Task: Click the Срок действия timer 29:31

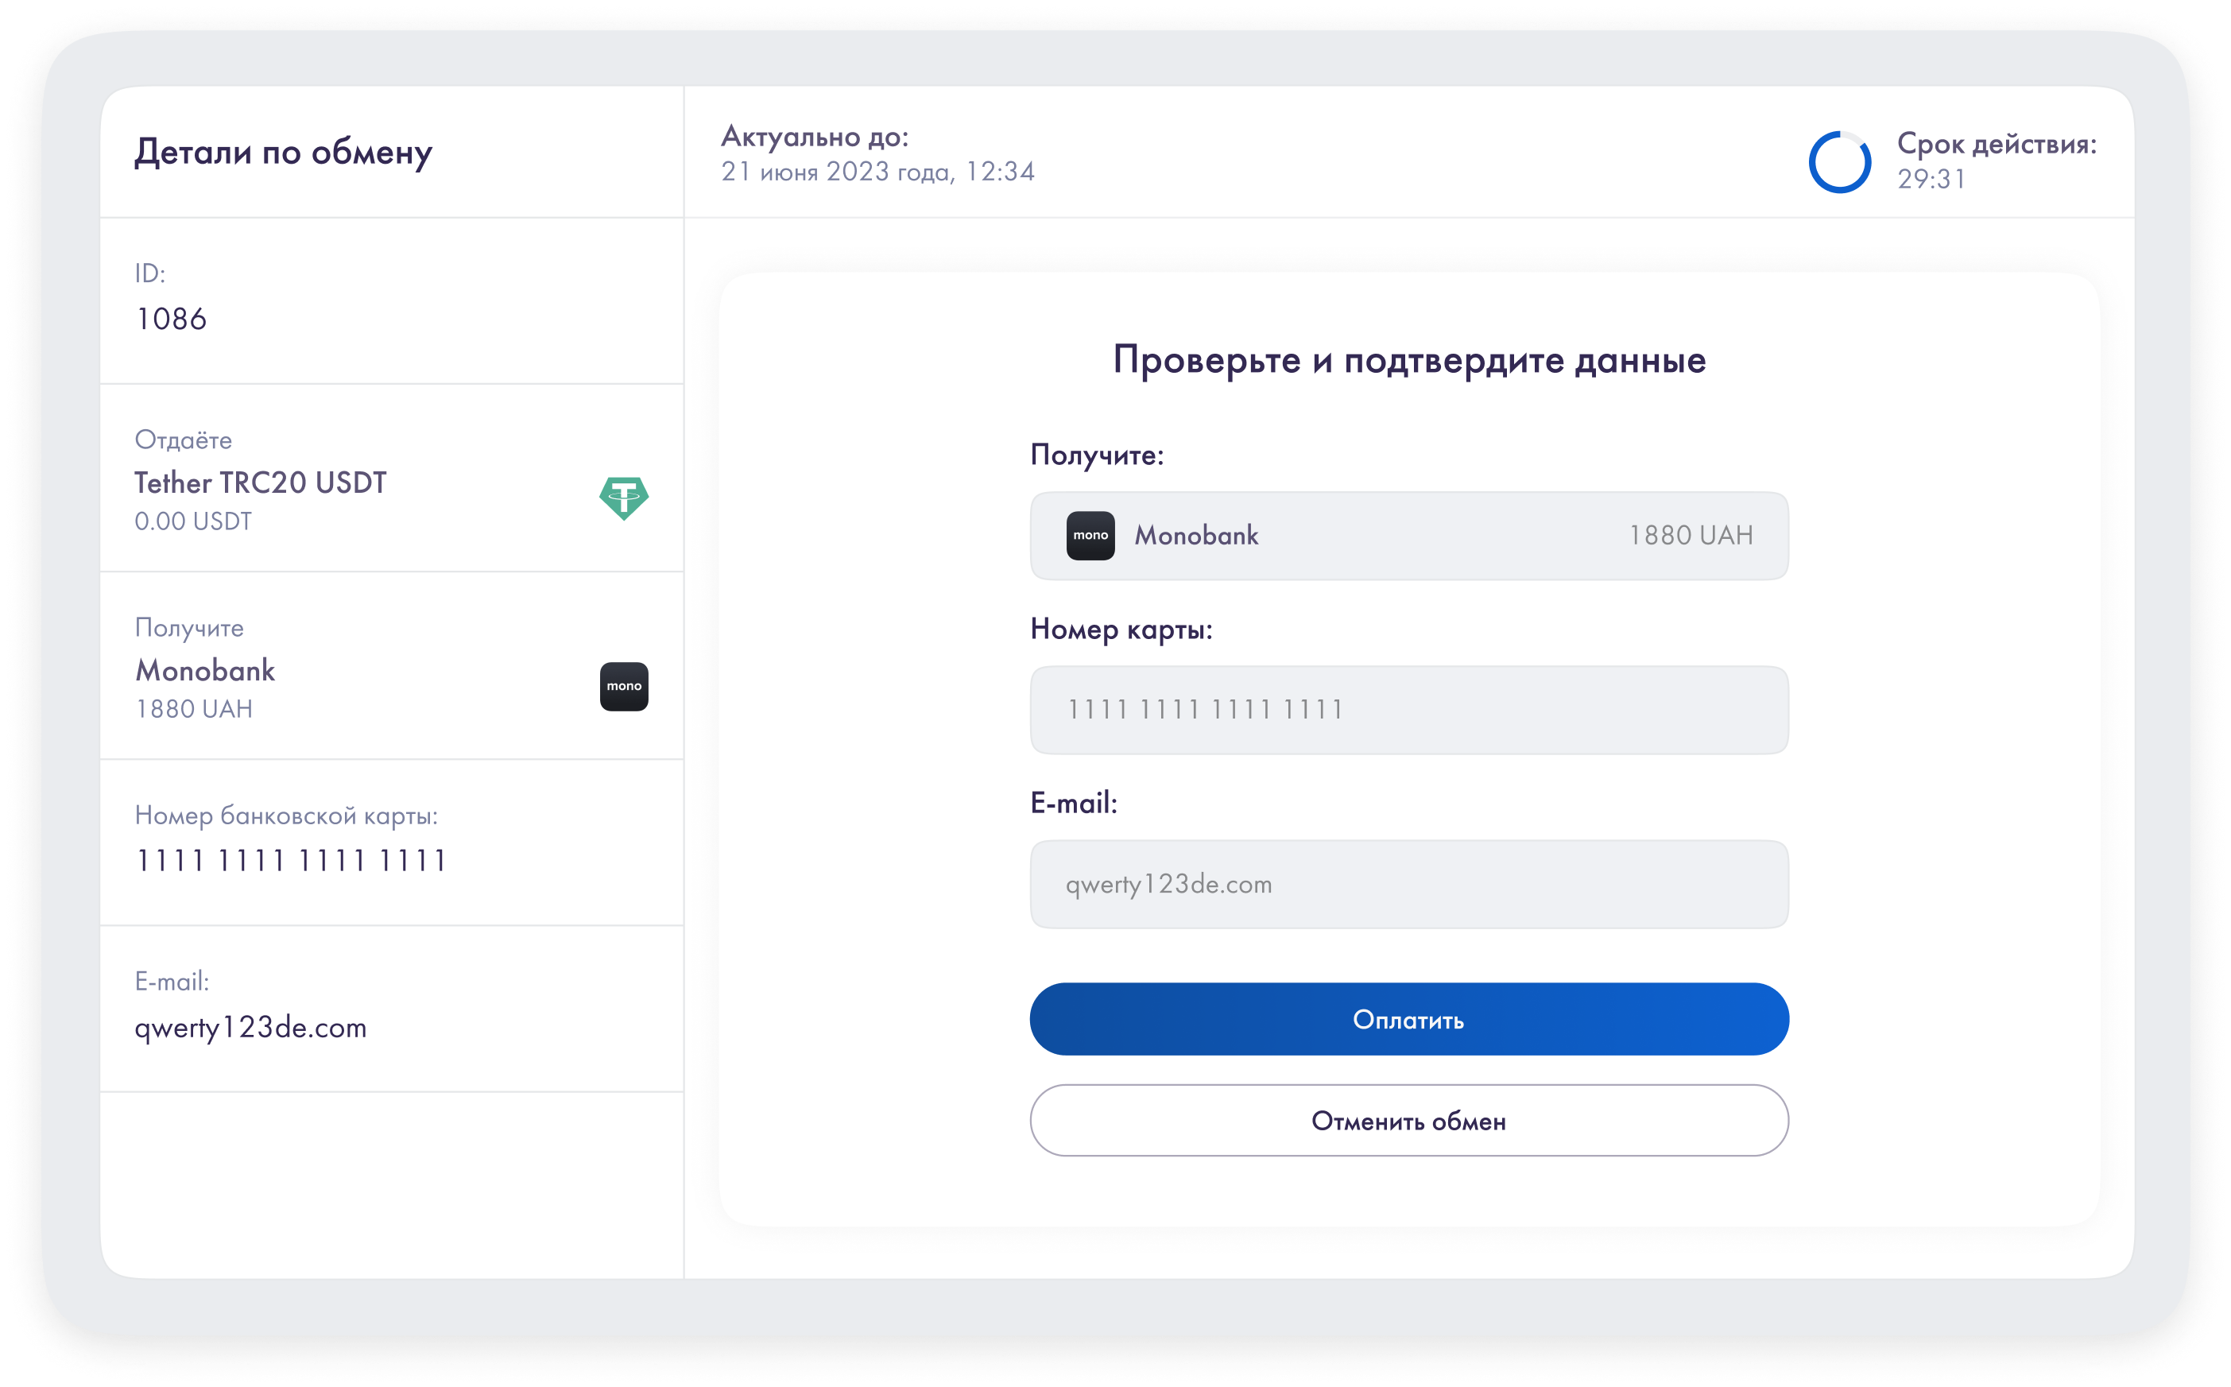Action: (x=1931, y=179)
